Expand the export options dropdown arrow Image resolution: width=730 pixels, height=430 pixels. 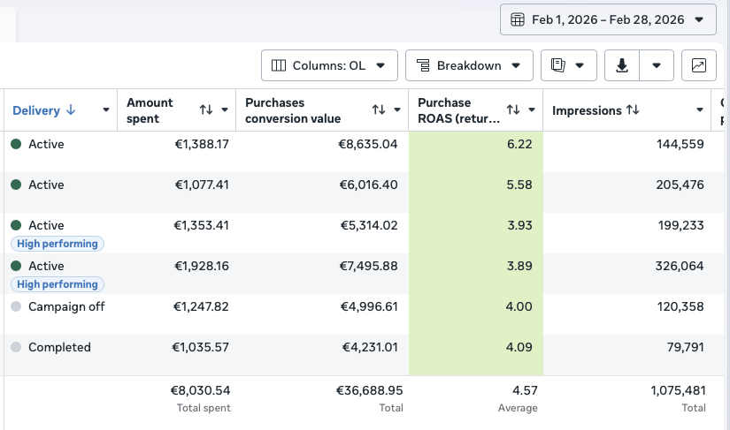tap(657, 65)
